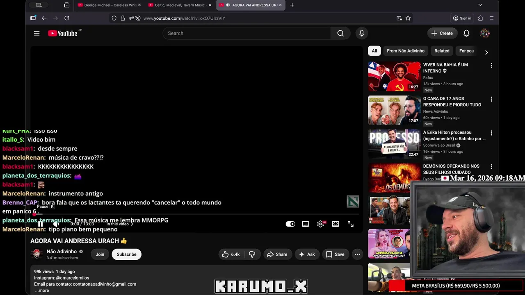
Task: Reload the current page
Action: [x=67, y=18]
